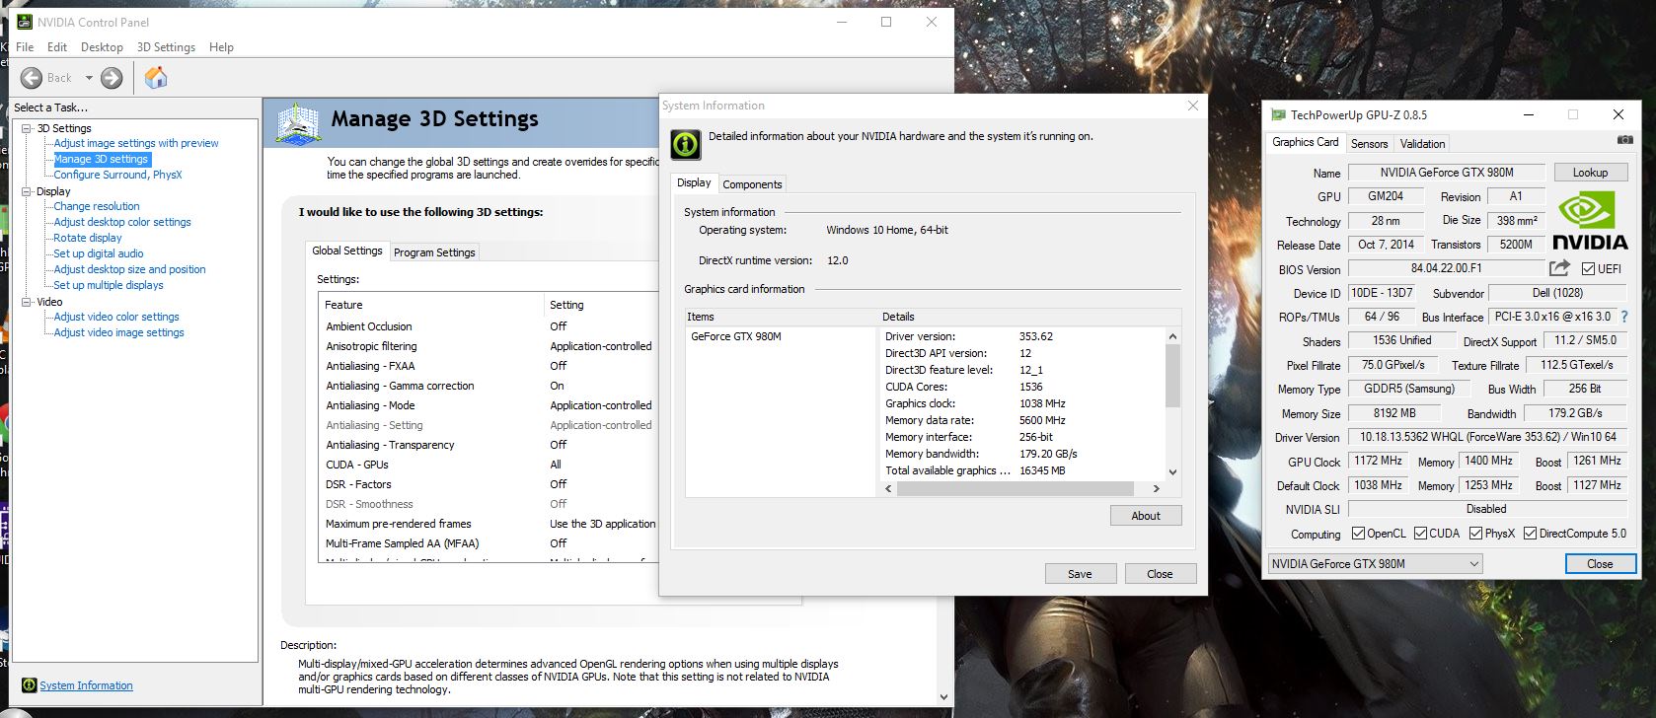The height and width of the screenshot is (718, 1656).
Task: Click the GPU-Z Name field value
Action: pyautogui.click(x=1446, y=173)
